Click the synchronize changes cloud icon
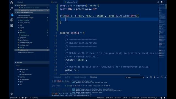This screenshot has height=99, width=176. pos(19,98)
